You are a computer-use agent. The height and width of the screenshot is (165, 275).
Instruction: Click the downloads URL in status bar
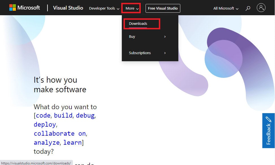[x=36, y=163]
